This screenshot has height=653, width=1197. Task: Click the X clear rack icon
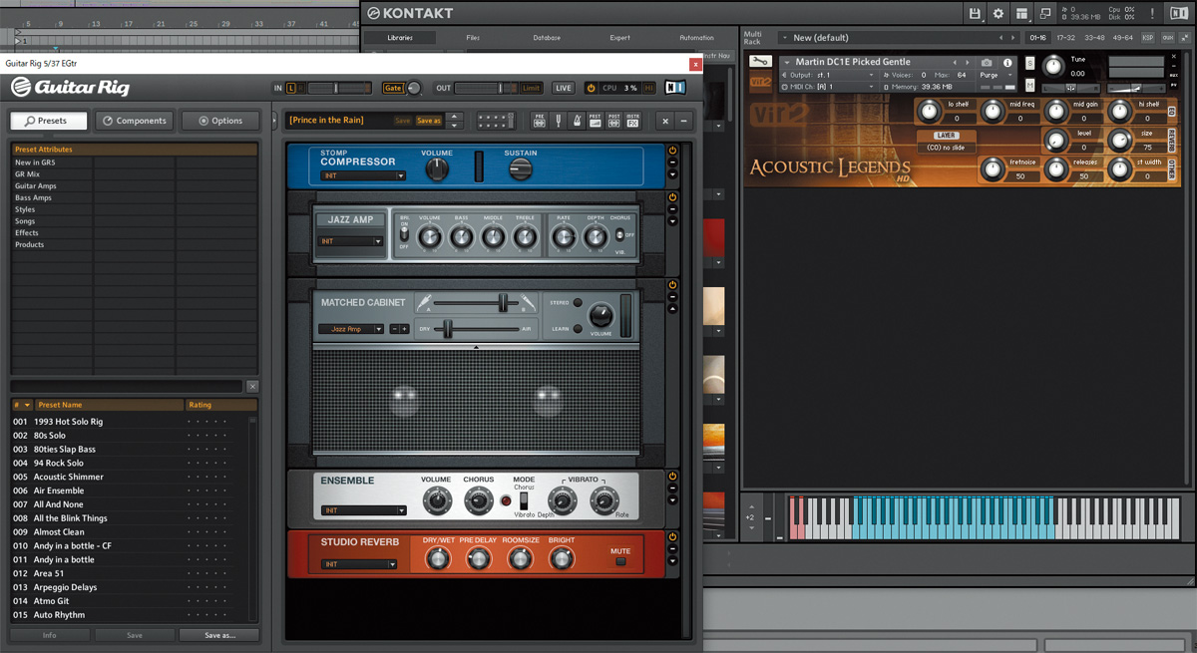[x=665, y=121]
